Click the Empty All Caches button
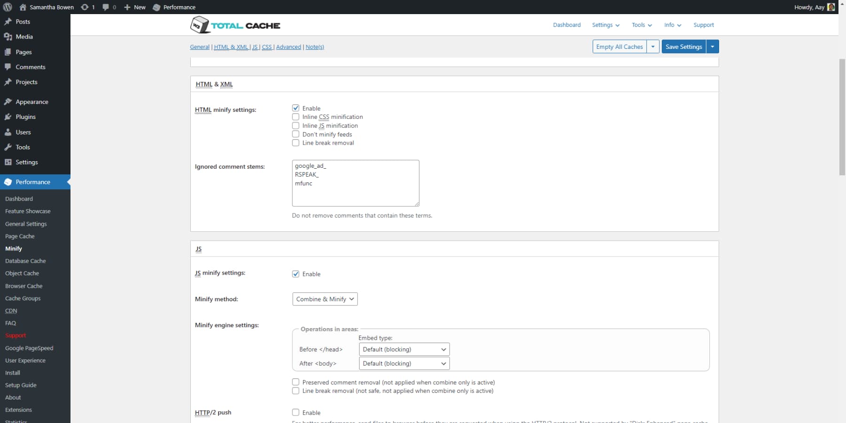 pos(619,47)
